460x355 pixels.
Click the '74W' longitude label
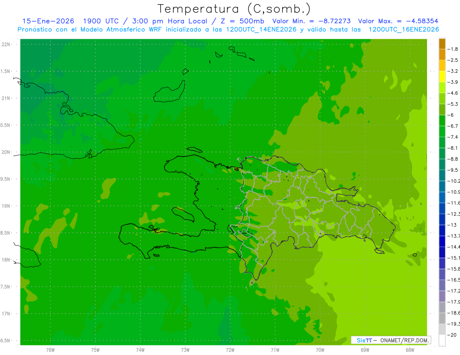pos(140,350)
